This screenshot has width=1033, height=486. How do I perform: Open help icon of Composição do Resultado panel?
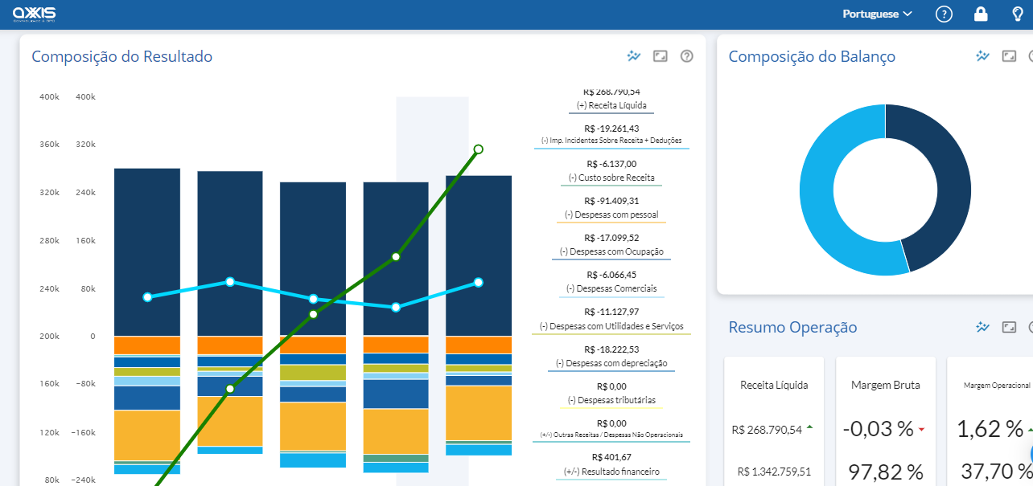coord(686,56)
